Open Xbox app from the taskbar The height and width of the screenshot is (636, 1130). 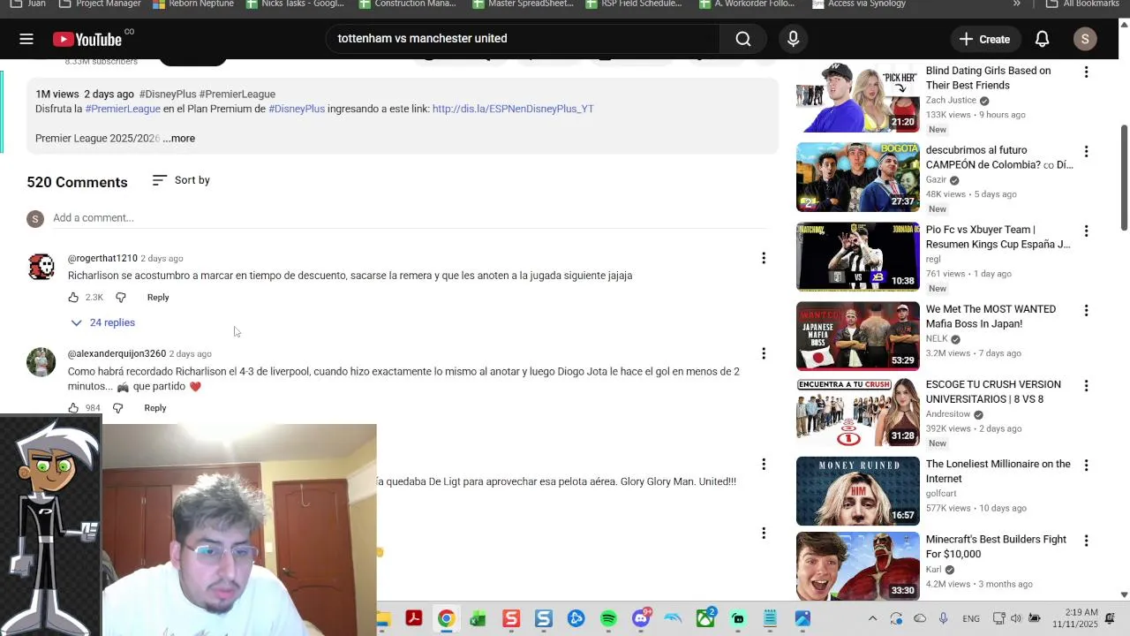705,618
